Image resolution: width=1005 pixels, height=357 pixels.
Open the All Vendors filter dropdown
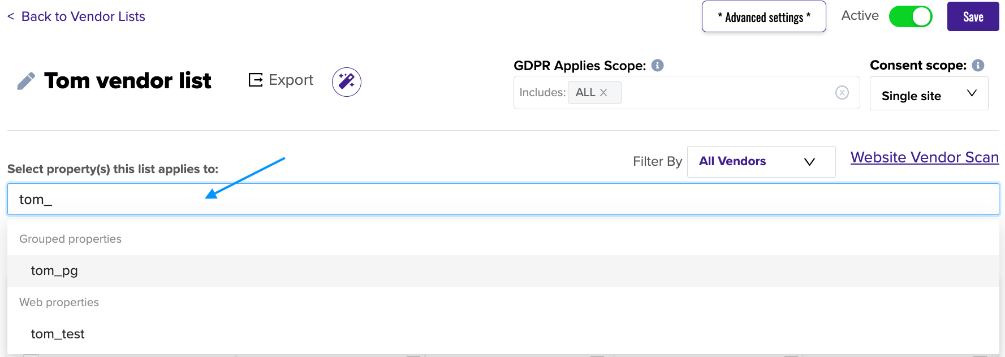[761, 162]
